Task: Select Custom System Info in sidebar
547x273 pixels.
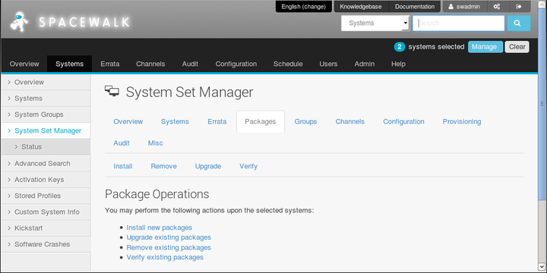Action: 46,212
